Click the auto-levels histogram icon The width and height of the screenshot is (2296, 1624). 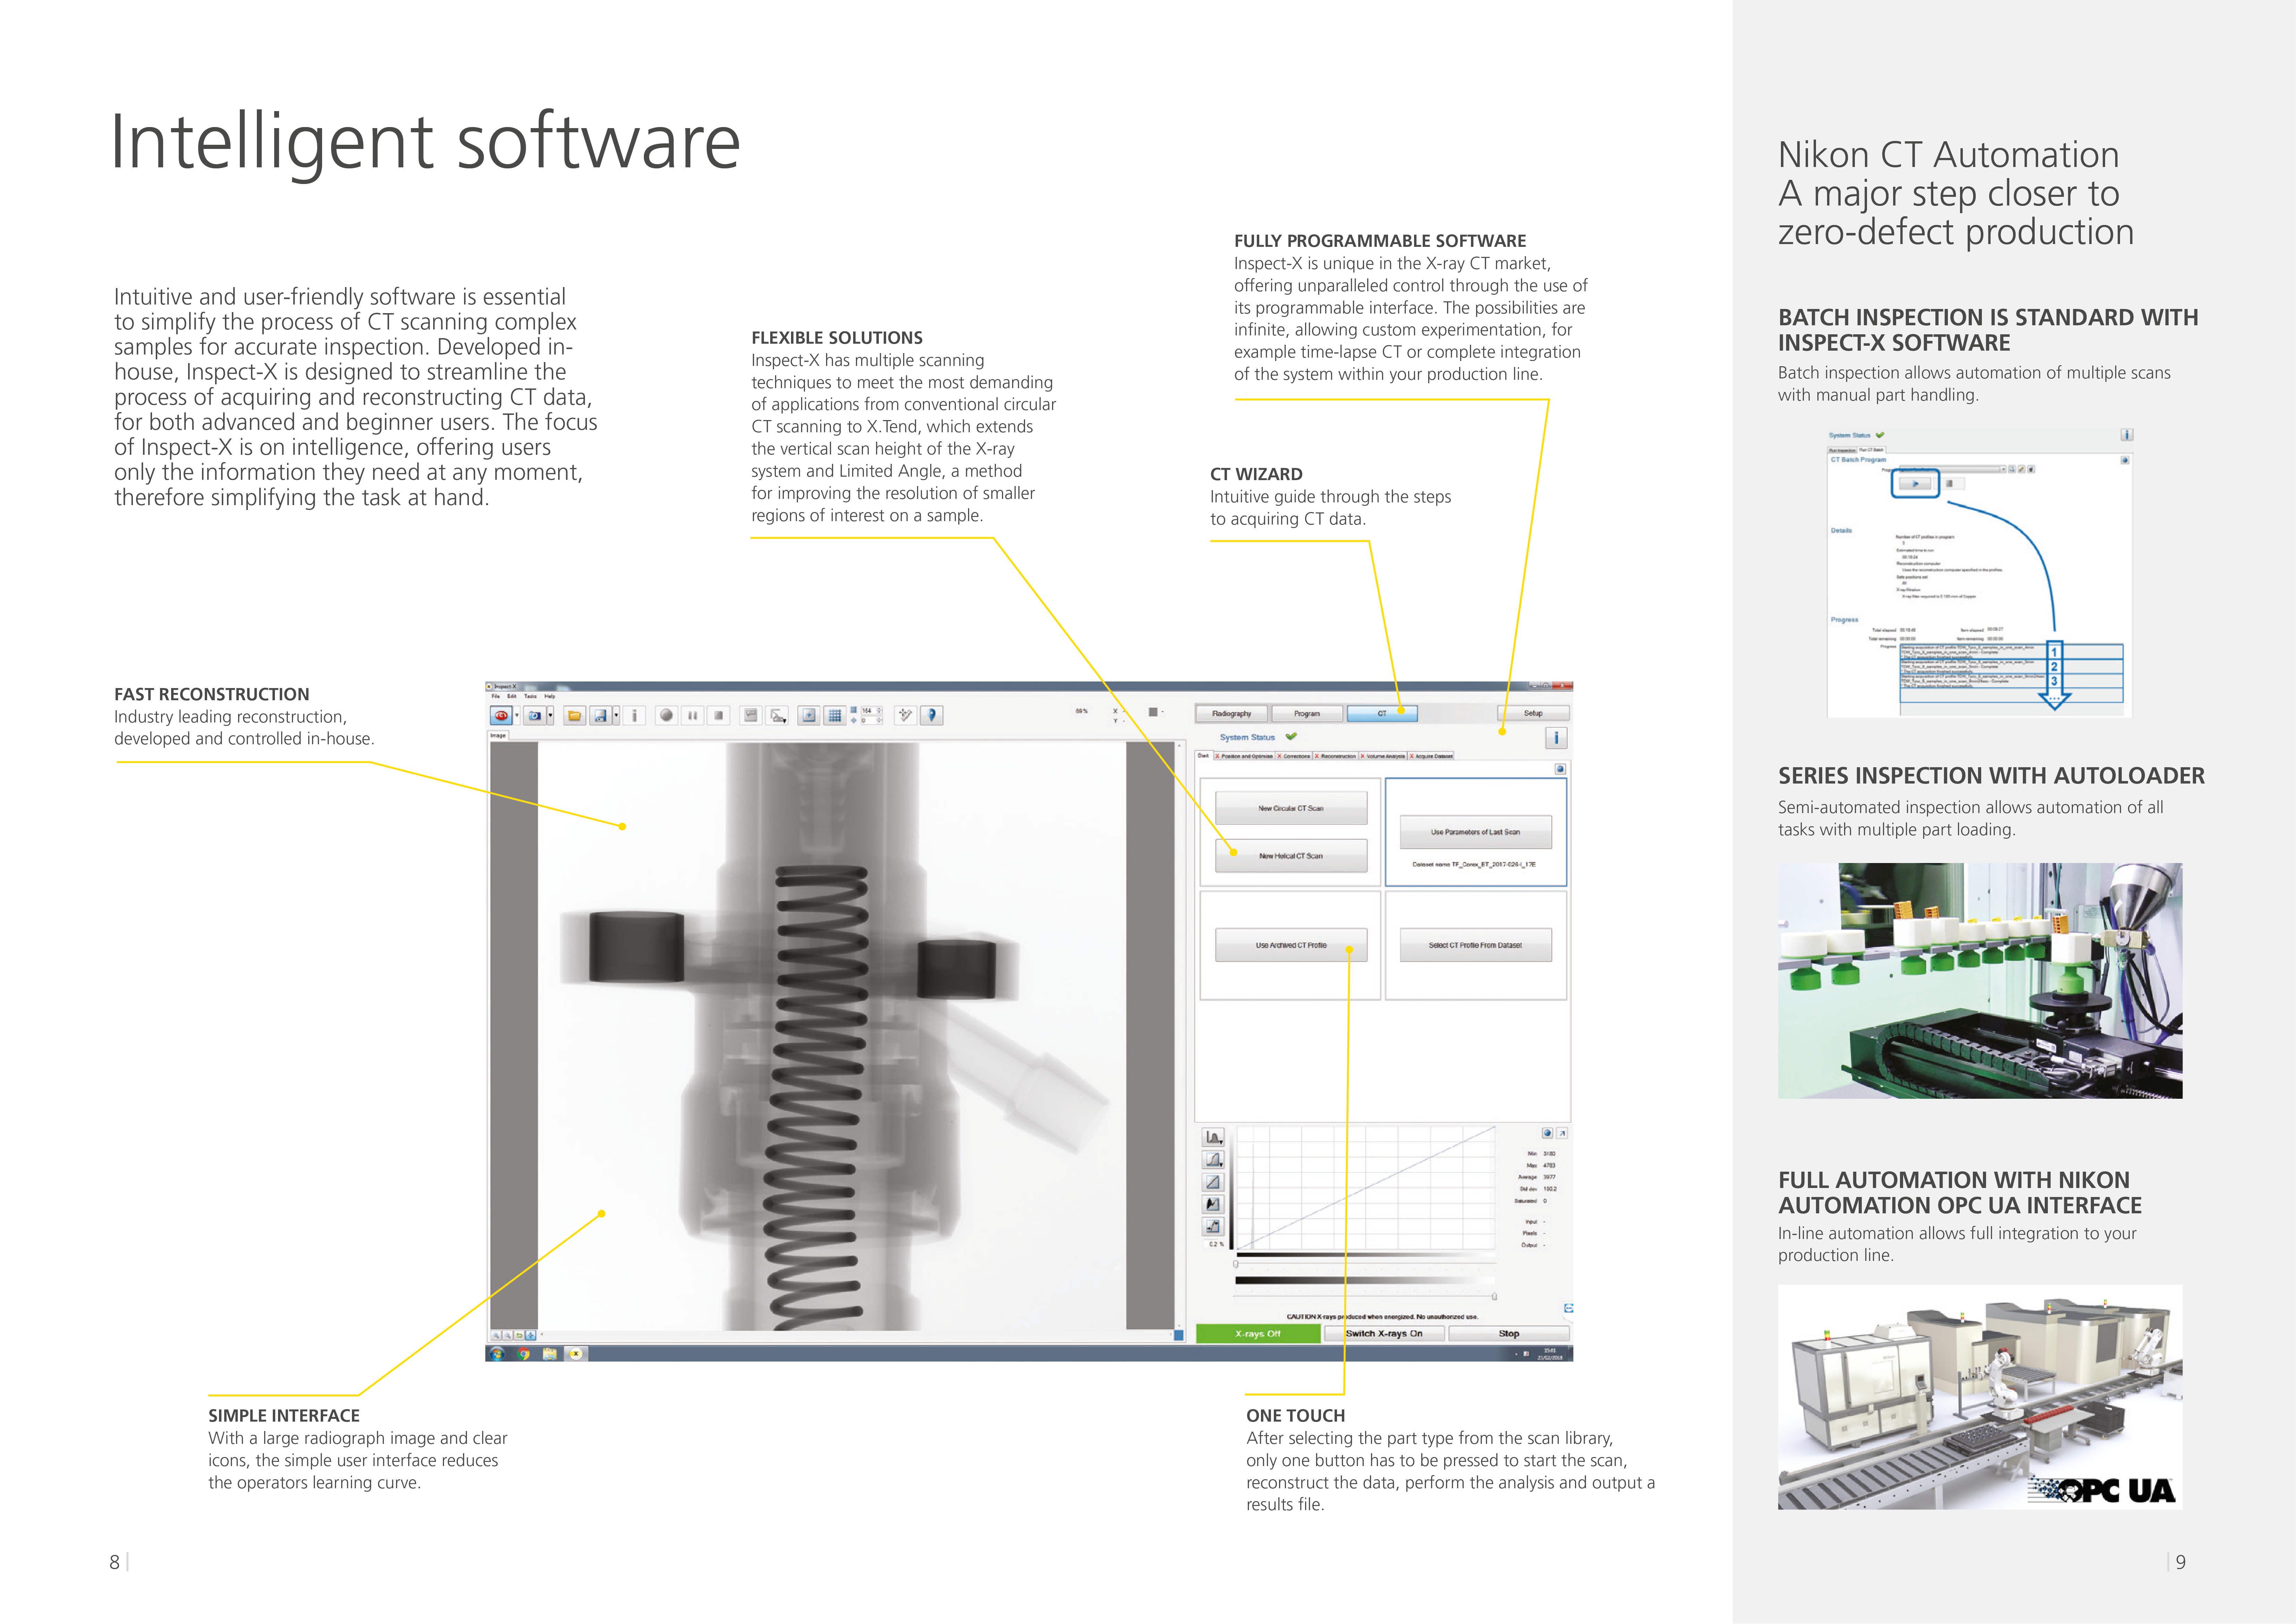[x=1213, y=1204]
